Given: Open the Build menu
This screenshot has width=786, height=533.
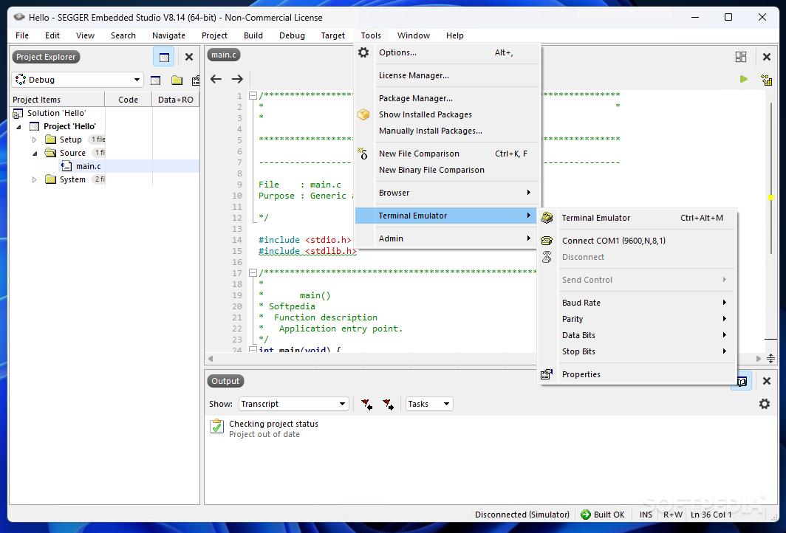Looking at the screenshot, I should pos(253,35).
